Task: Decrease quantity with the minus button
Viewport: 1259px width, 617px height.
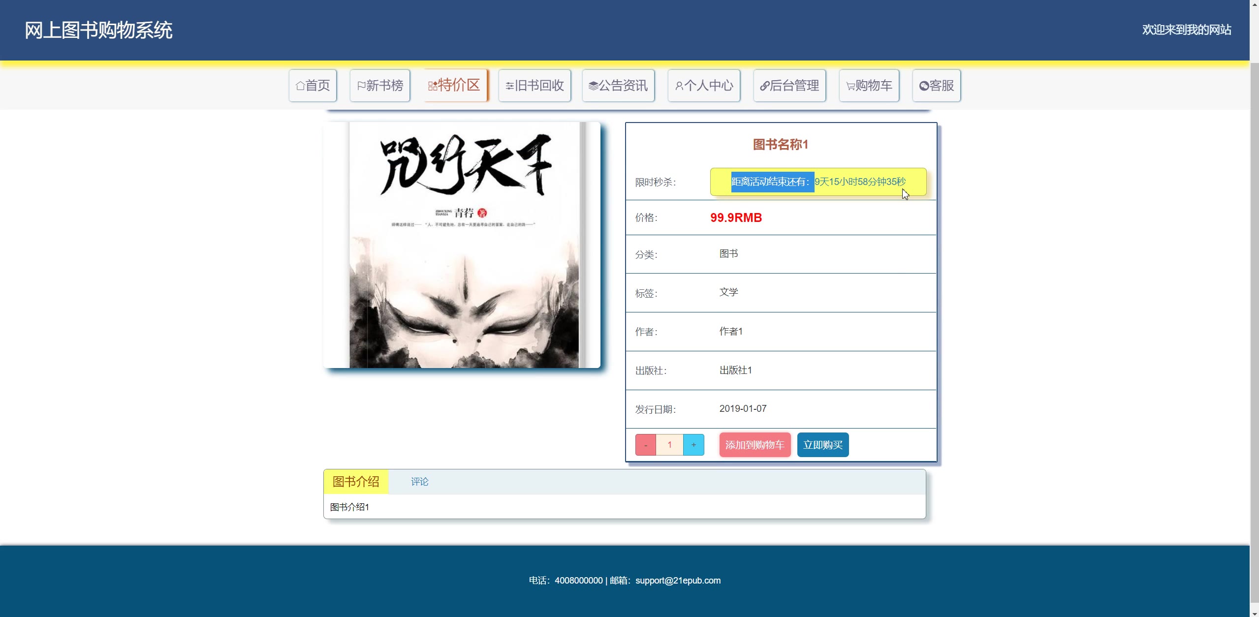Action: point(646,445)
